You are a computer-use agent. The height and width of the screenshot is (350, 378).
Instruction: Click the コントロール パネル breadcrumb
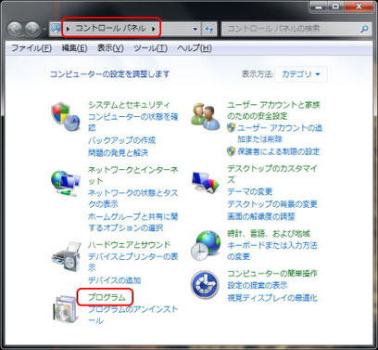(x=110, y=29)
